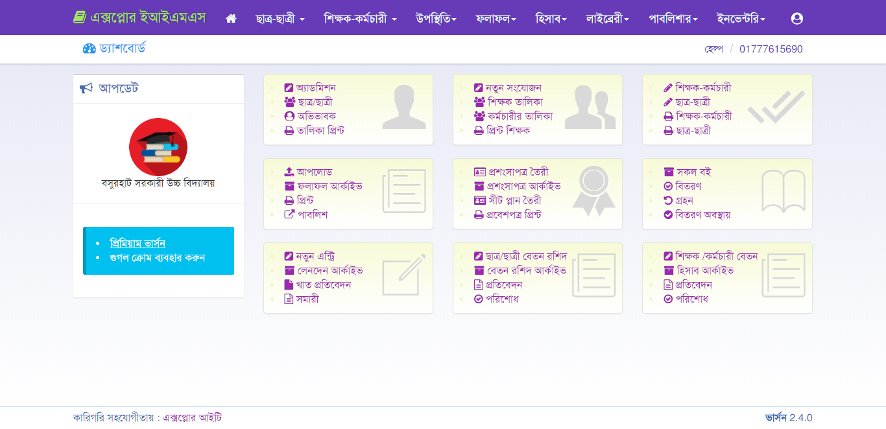Expand the ছাত্র-ছাত্রী dropdown menu

point(280,19)
